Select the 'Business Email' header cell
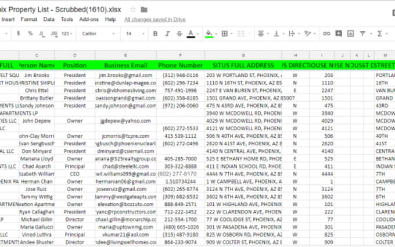 [125, 65]
